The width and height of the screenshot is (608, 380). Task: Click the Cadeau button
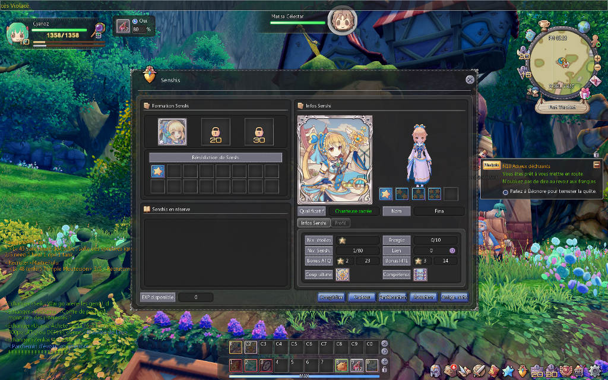(362, 297)
